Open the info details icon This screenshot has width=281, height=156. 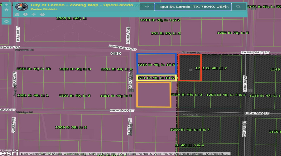(25, 14)
